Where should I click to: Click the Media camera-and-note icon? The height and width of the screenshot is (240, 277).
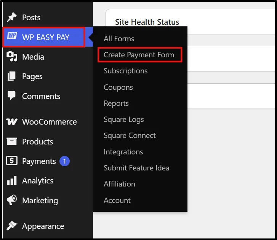[x=12, y=56]
